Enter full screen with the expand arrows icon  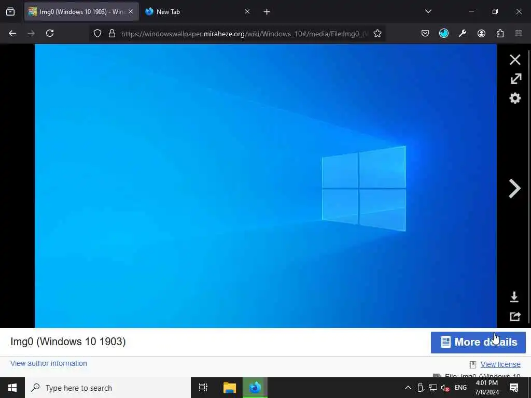515,79
